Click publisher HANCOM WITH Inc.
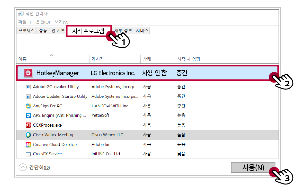Viewport: 295px width, 192px height. [110, 106]
